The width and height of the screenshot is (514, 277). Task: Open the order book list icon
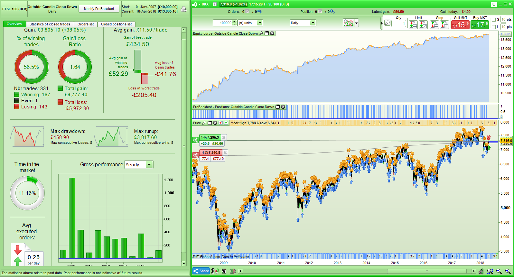(x=224, y=271)
